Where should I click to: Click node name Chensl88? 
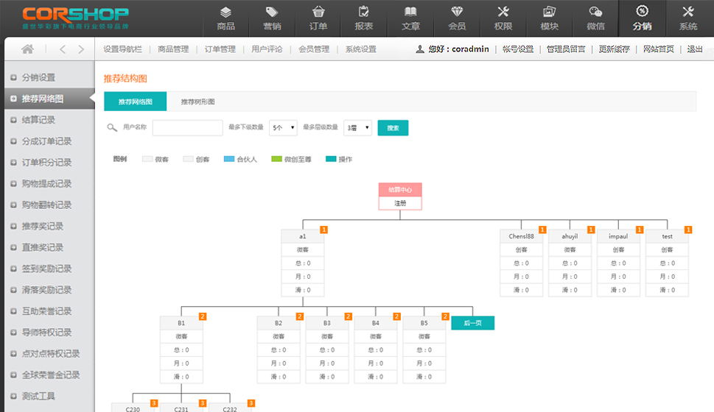click(x=521, y=236)
